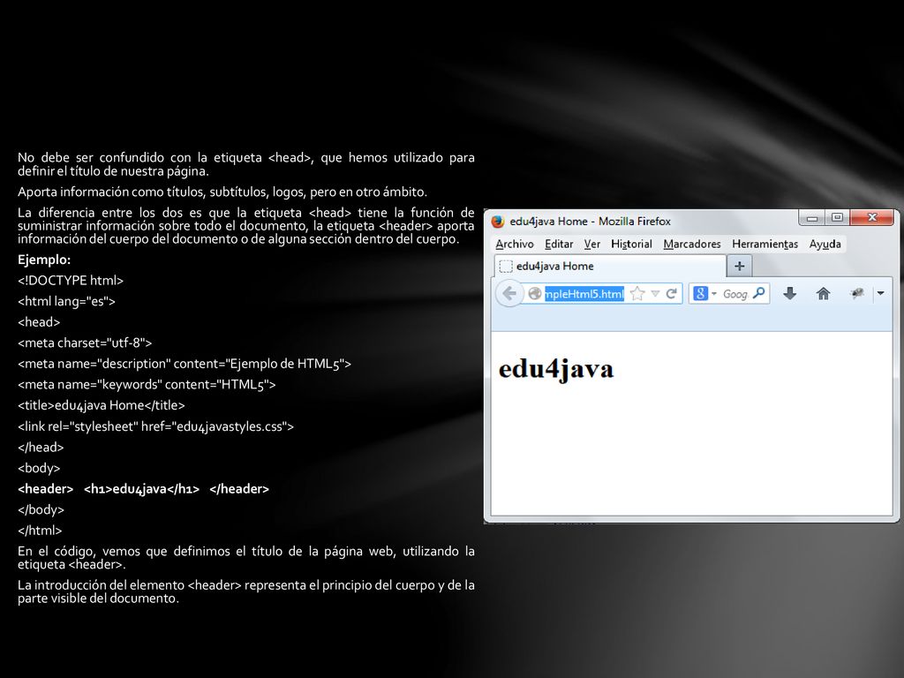Click the globe site identity icon
The height and width of the screenshot is (678, 904).
[535, 294]
